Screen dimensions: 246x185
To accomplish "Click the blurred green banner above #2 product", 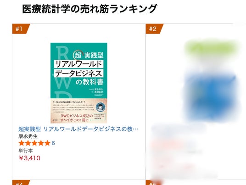I will click(212, 48).
